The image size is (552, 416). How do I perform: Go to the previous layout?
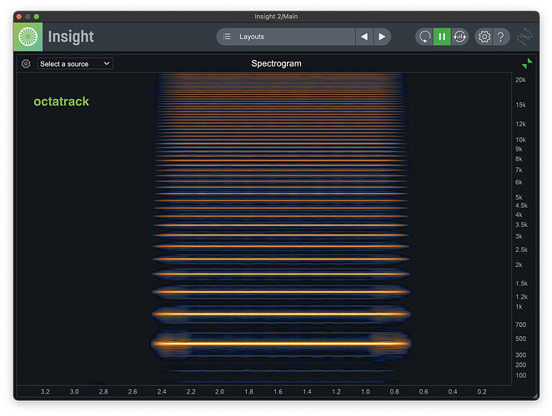point(364,37)
